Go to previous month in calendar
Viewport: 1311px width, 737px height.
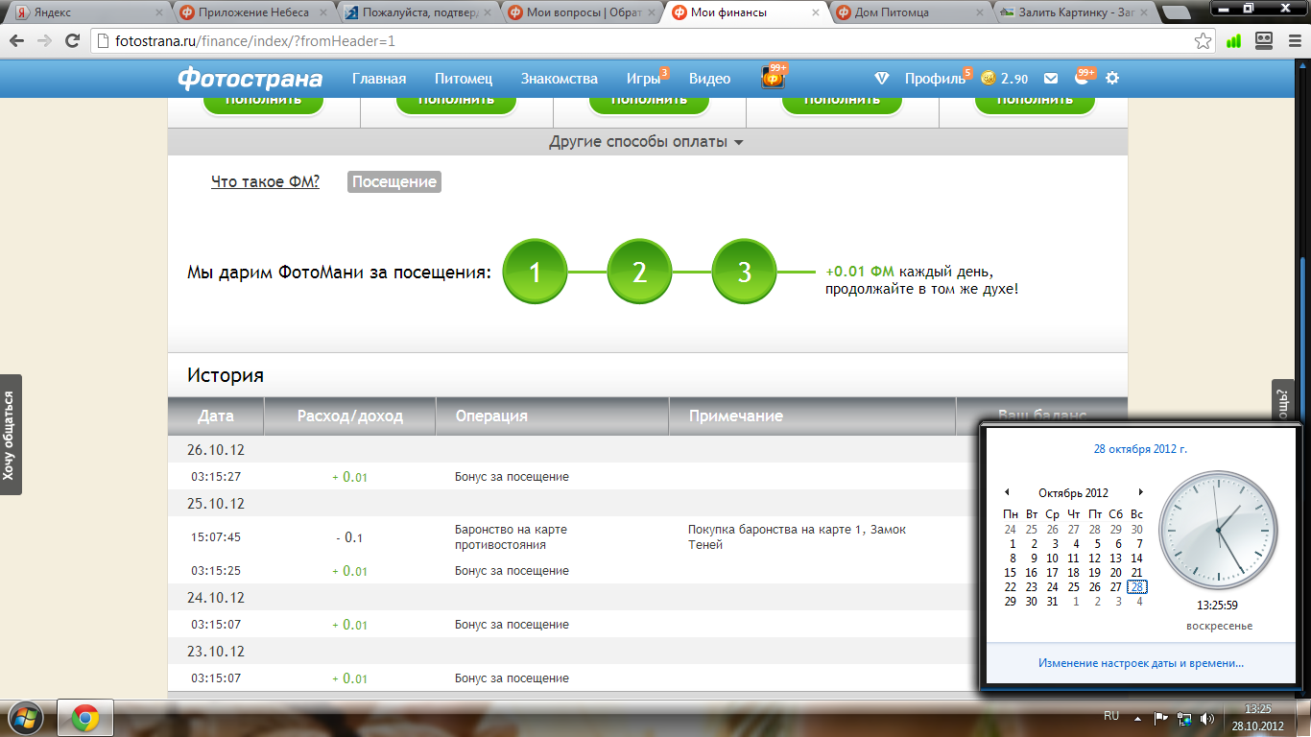(x=1007, y=492)
